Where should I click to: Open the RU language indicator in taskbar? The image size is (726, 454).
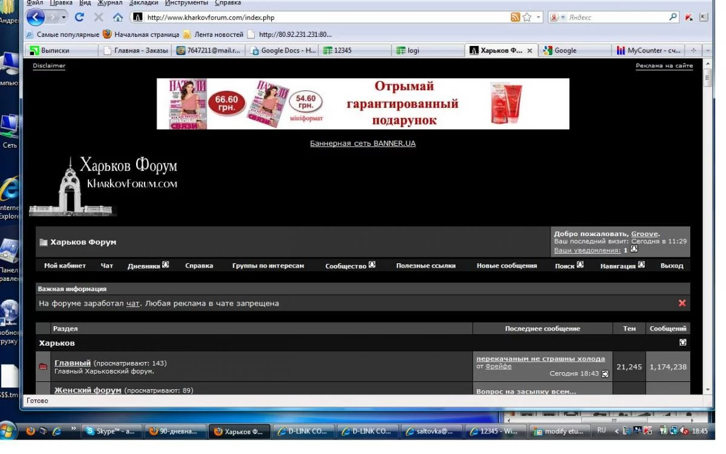pos(601,430)
